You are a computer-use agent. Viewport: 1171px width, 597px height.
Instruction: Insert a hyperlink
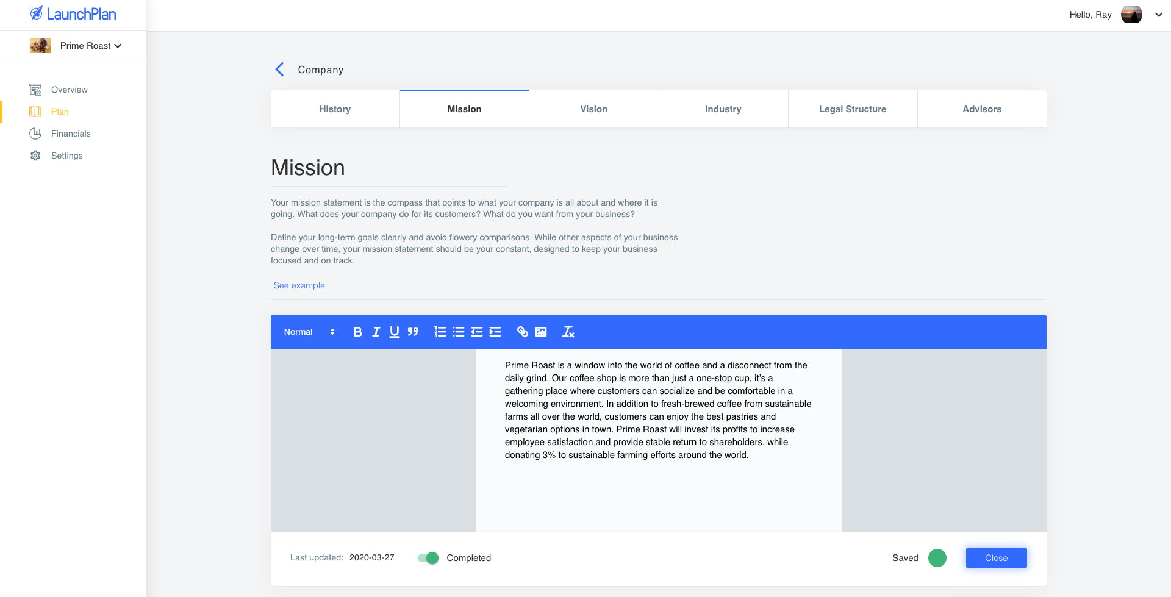(522, 332)
